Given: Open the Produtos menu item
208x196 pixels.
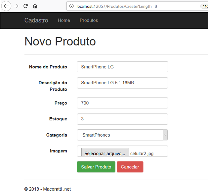Looking at the screenshot, I should pos(89,20).
